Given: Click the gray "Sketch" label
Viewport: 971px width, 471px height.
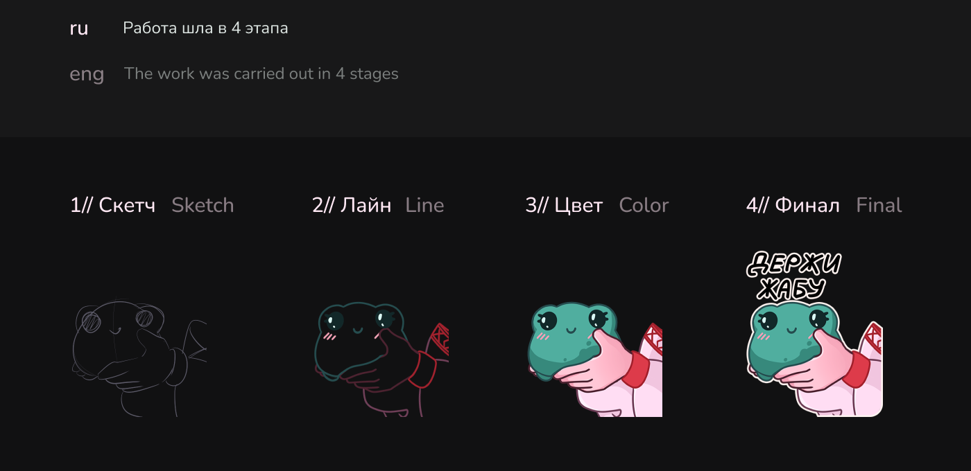Looking at the screenshot, I should tap(203, 205).
